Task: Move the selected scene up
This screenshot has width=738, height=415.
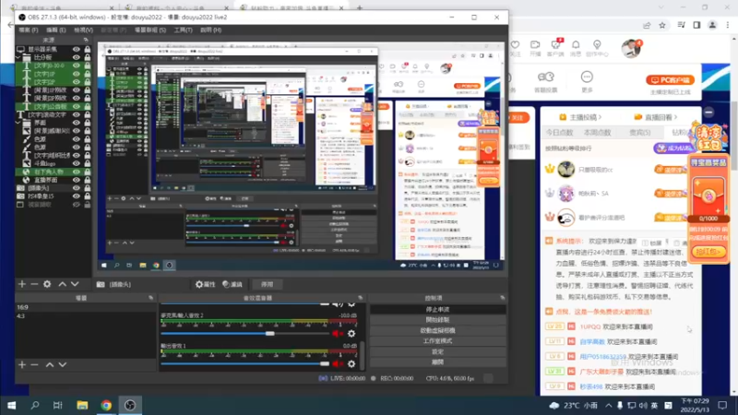Action: 50,364
